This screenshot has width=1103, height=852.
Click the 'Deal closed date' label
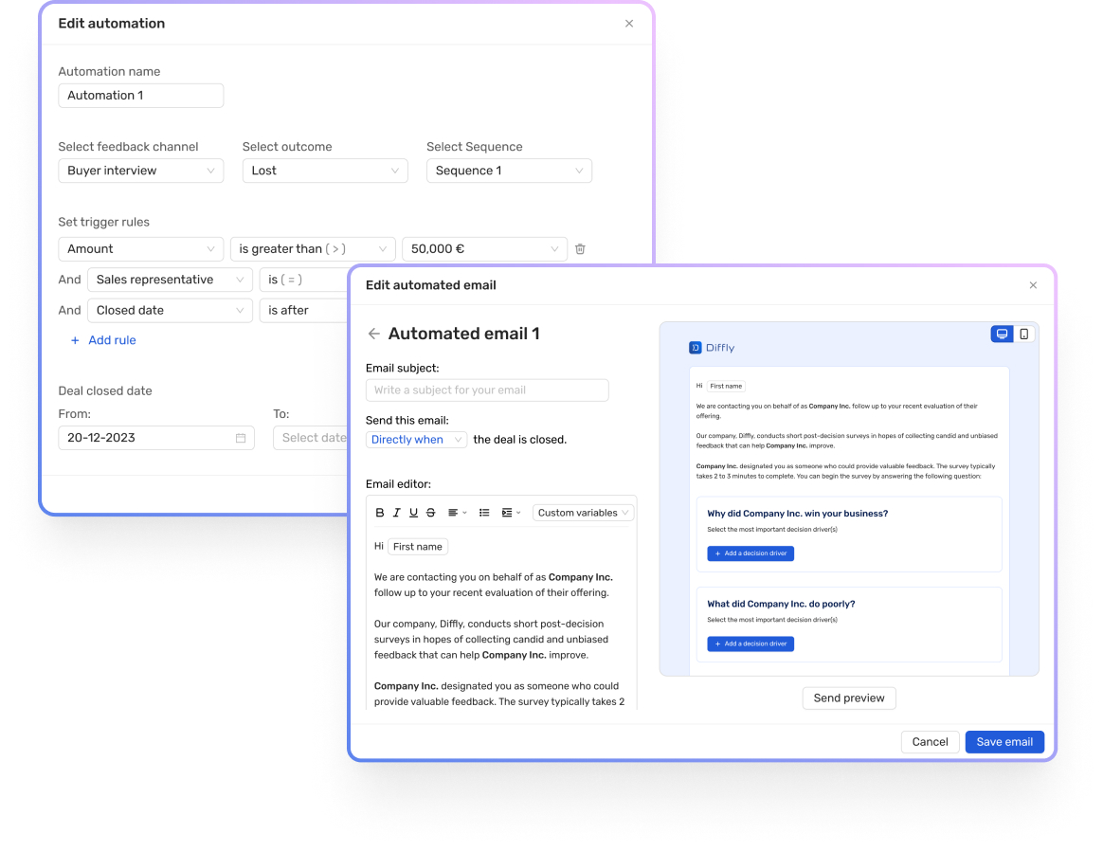[105, 391]
